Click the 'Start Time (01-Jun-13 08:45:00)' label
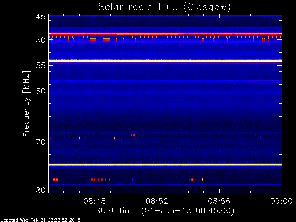Image resolution: width=296 pixels, height=222 pixels. [165, 210]
